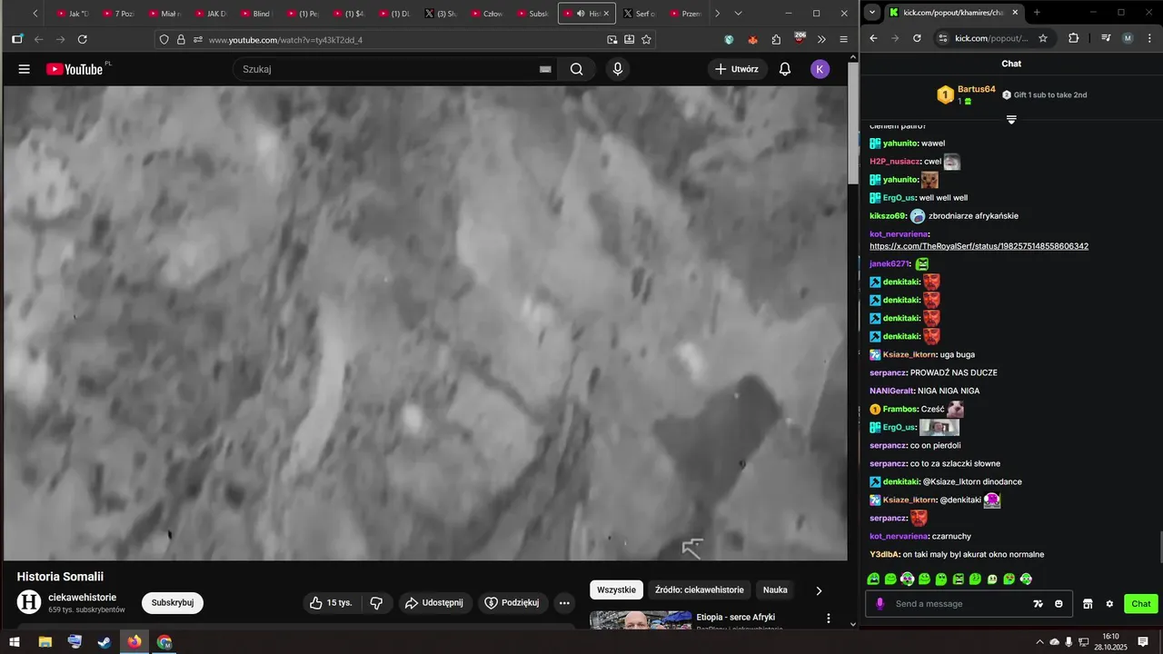Open the YouTube hamburger guide menu
The height and width of the screenshot is (654, 1163).
[x=25, y=69]
